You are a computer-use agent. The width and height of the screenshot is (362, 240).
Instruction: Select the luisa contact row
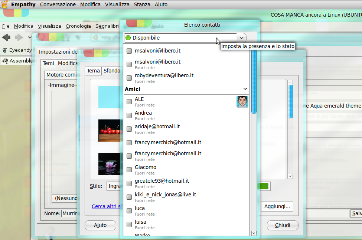point(186,224)
